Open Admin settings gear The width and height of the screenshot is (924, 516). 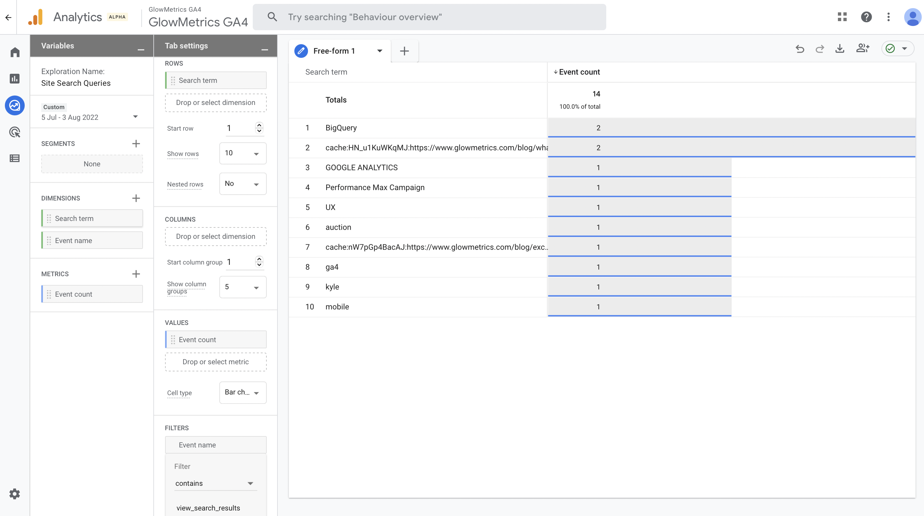(15, 494)
